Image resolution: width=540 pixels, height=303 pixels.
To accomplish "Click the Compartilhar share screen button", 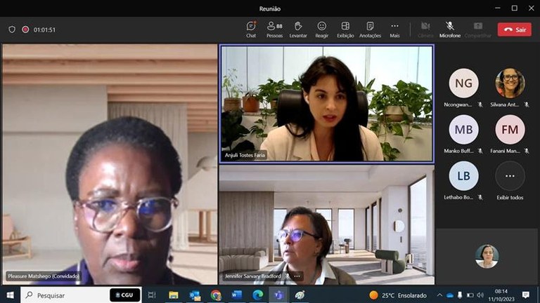I will coord(478,29).
